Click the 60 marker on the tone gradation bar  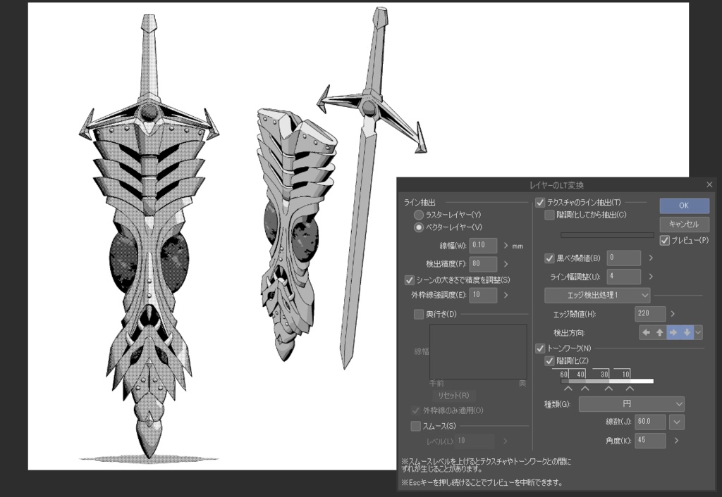click(563, 375)
